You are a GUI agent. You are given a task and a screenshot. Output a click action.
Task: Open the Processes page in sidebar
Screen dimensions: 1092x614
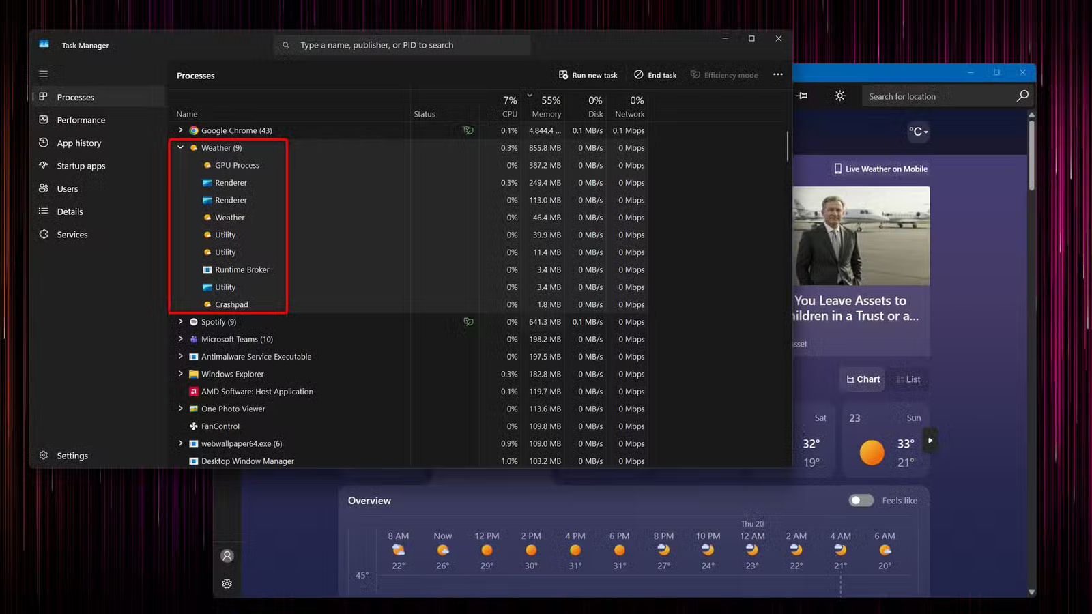tap(99, 97)
